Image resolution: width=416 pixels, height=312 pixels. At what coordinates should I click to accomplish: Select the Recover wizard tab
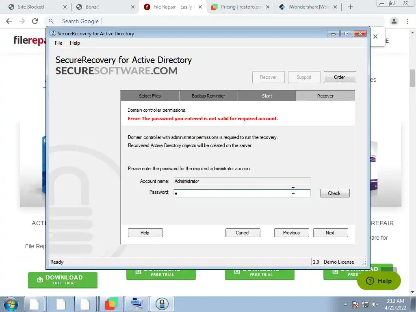pyautogui.click(x=325, y=96)
